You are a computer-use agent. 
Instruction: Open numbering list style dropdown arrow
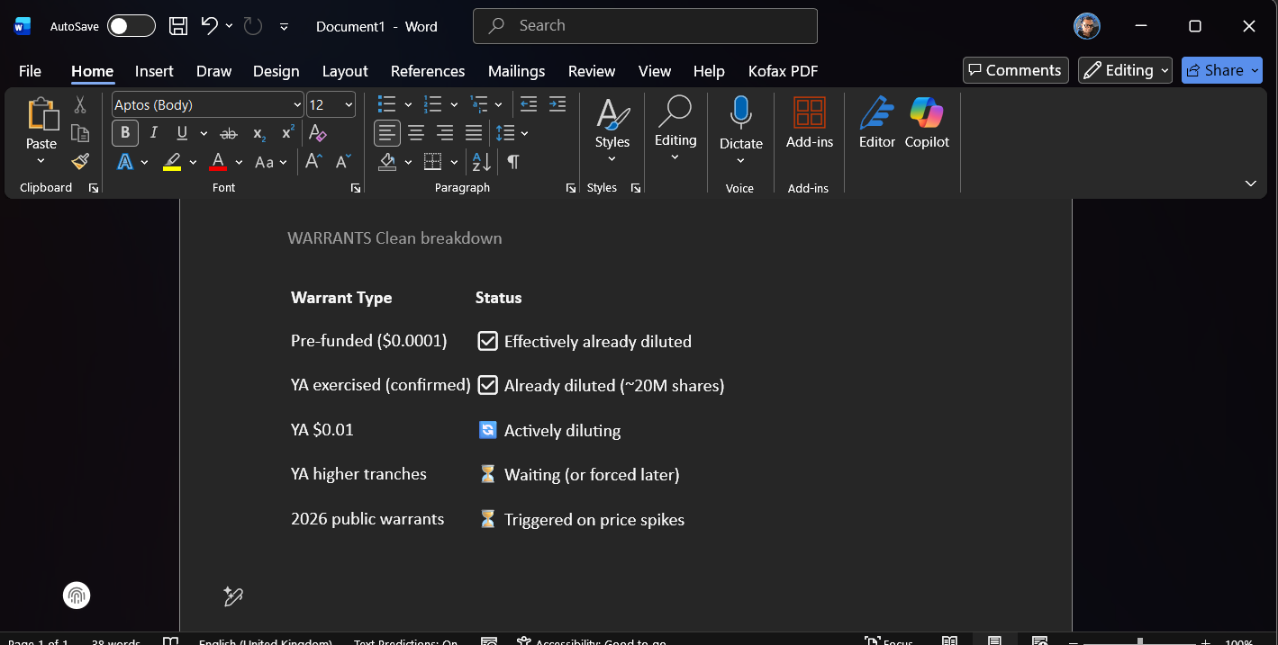pyautogui.click(x=454, y=105)
